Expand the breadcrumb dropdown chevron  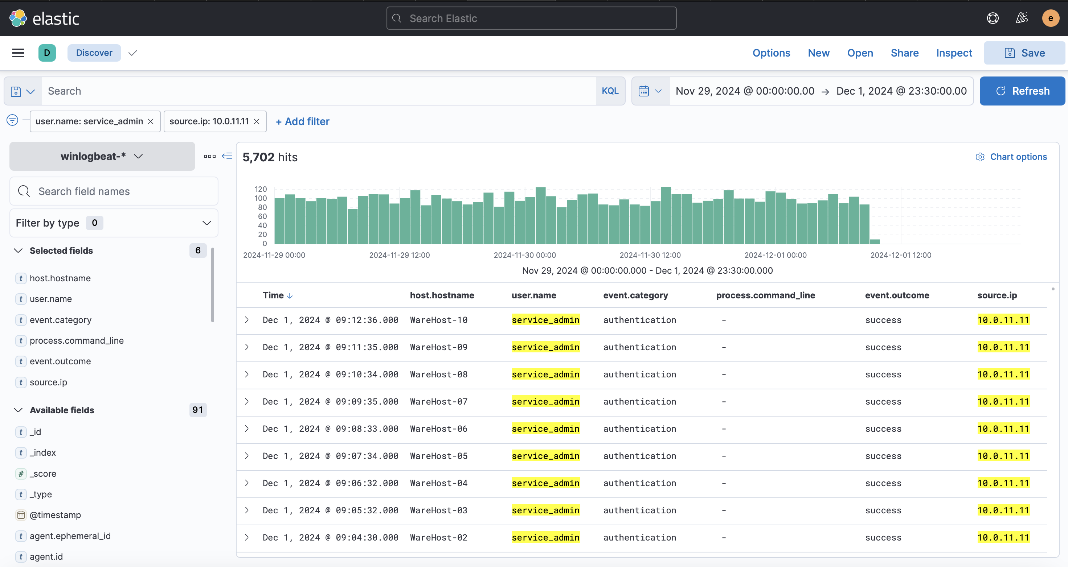click(133, 53)
